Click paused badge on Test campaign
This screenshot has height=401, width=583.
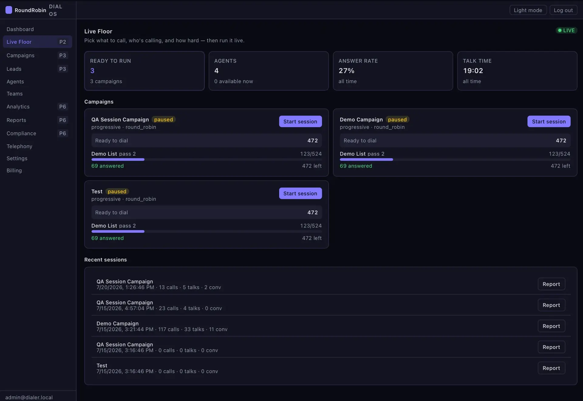tap(117, 192)
